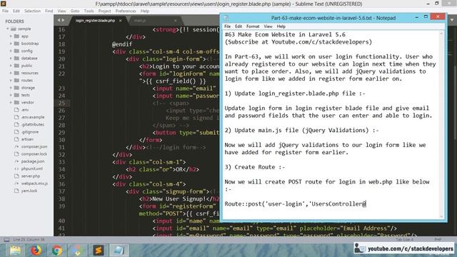Screen dimensions: 457x257
Task: Open Sublime Text's Tools menu
Action: click(89, 11)
